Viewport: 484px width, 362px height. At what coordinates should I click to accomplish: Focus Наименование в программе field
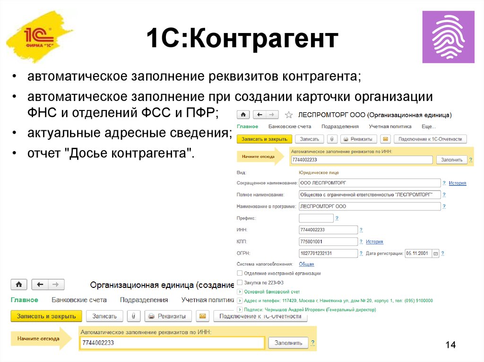point(370,206)
